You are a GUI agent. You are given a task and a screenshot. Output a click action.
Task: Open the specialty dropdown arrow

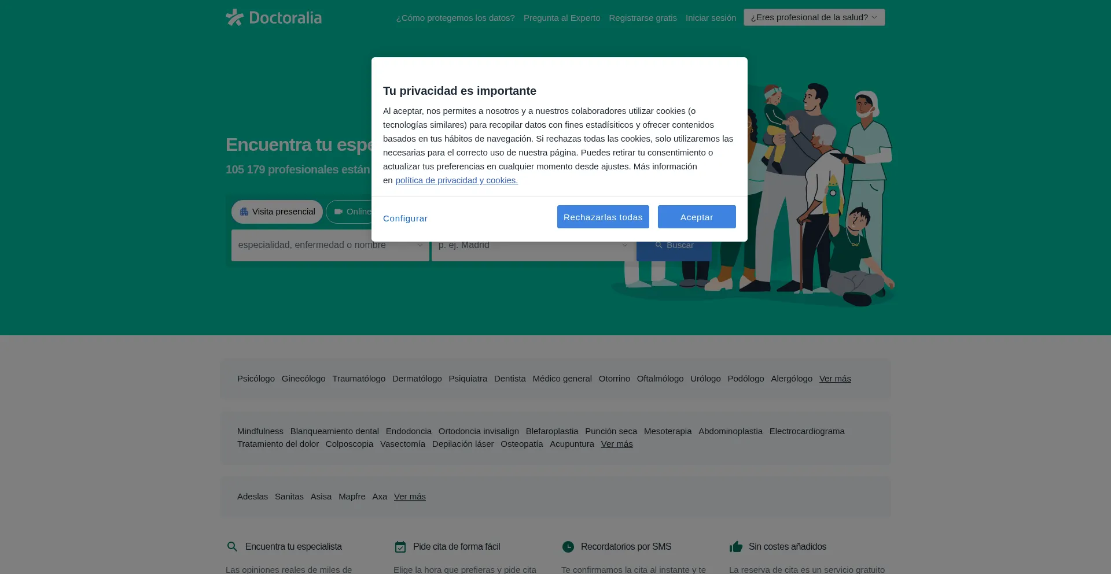[x=420, y=245]
